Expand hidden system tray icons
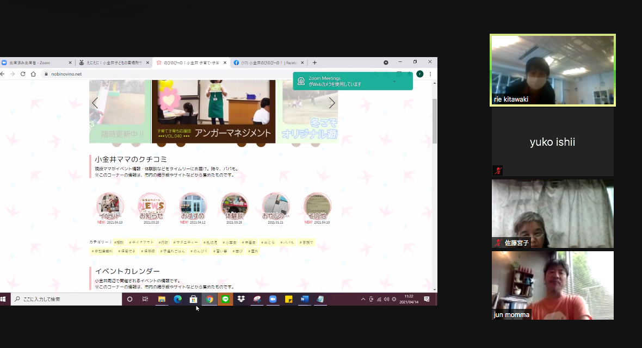The height and width of the screenshot is (348, 642). [363, 299]
